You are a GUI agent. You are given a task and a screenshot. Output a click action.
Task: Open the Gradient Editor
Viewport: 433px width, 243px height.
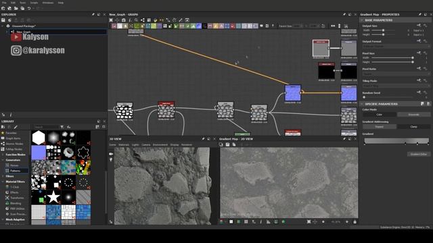(419, 154)
